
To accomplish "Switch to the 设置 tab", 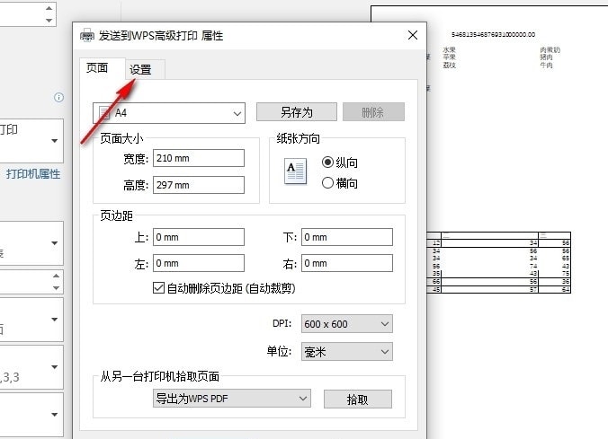I will point(140,69).
